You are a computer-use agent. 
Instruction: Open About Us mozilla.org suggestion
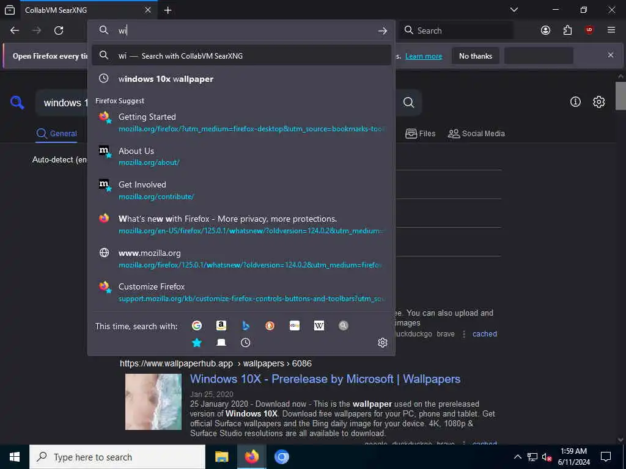tap(241, 156)
